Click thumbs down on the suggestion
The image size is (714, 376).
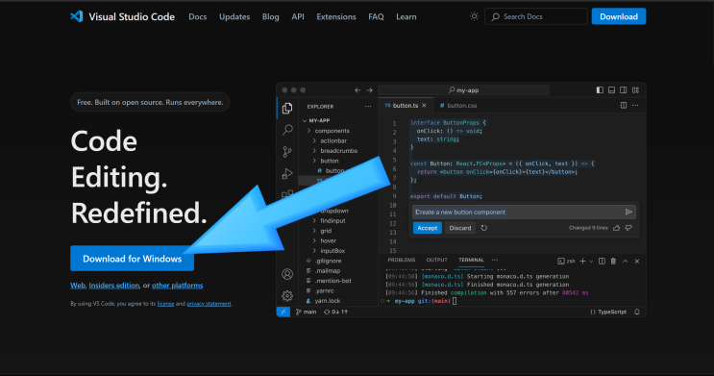coord(628,228)
